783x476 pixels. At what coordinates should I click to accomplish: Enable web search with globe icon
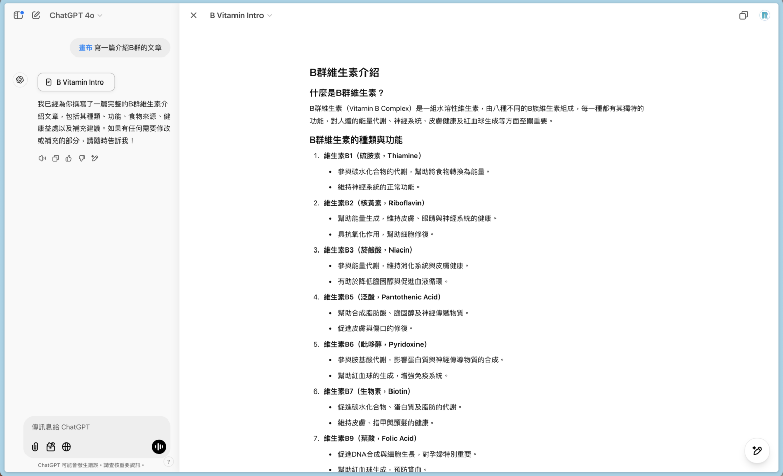click(x=66, y=446)
